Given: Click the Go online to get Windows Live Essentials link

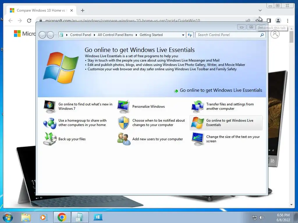Looking at the screenshot, I should [221, 90].
